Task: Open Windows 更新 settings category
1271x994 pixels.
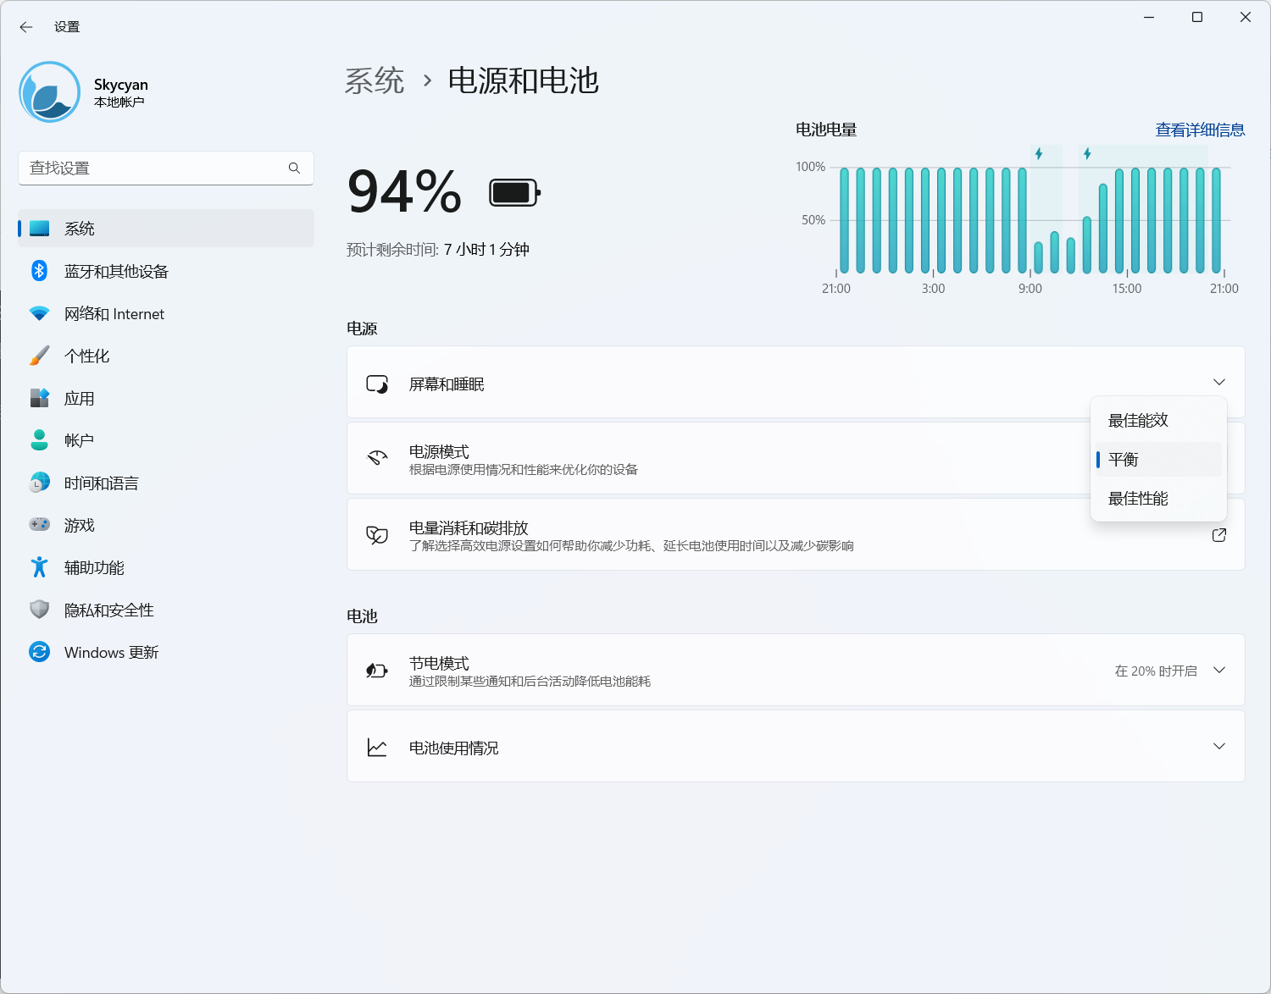Action: 166,652
